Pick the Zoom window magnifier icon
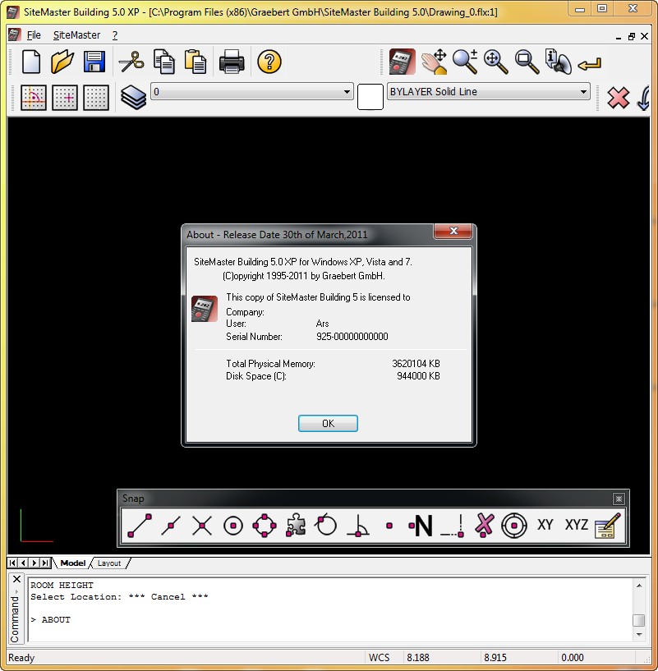Screen dimensions: 658x671 [527, 62]
